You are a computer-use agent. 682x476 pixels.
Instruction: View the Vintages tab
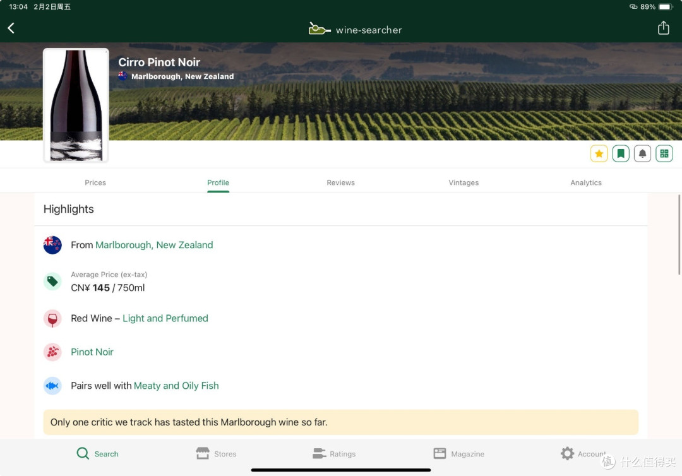tap(464, 182)
